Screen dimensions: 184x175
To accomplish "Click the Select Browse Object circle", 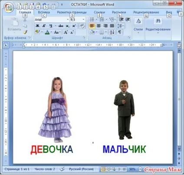I will point(179,159).
